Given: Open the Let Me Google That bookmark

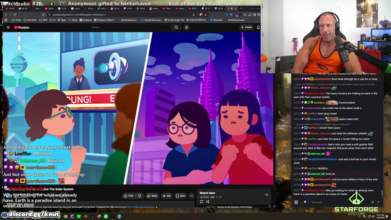Looking at the screenshot, I should coord(174,20).
